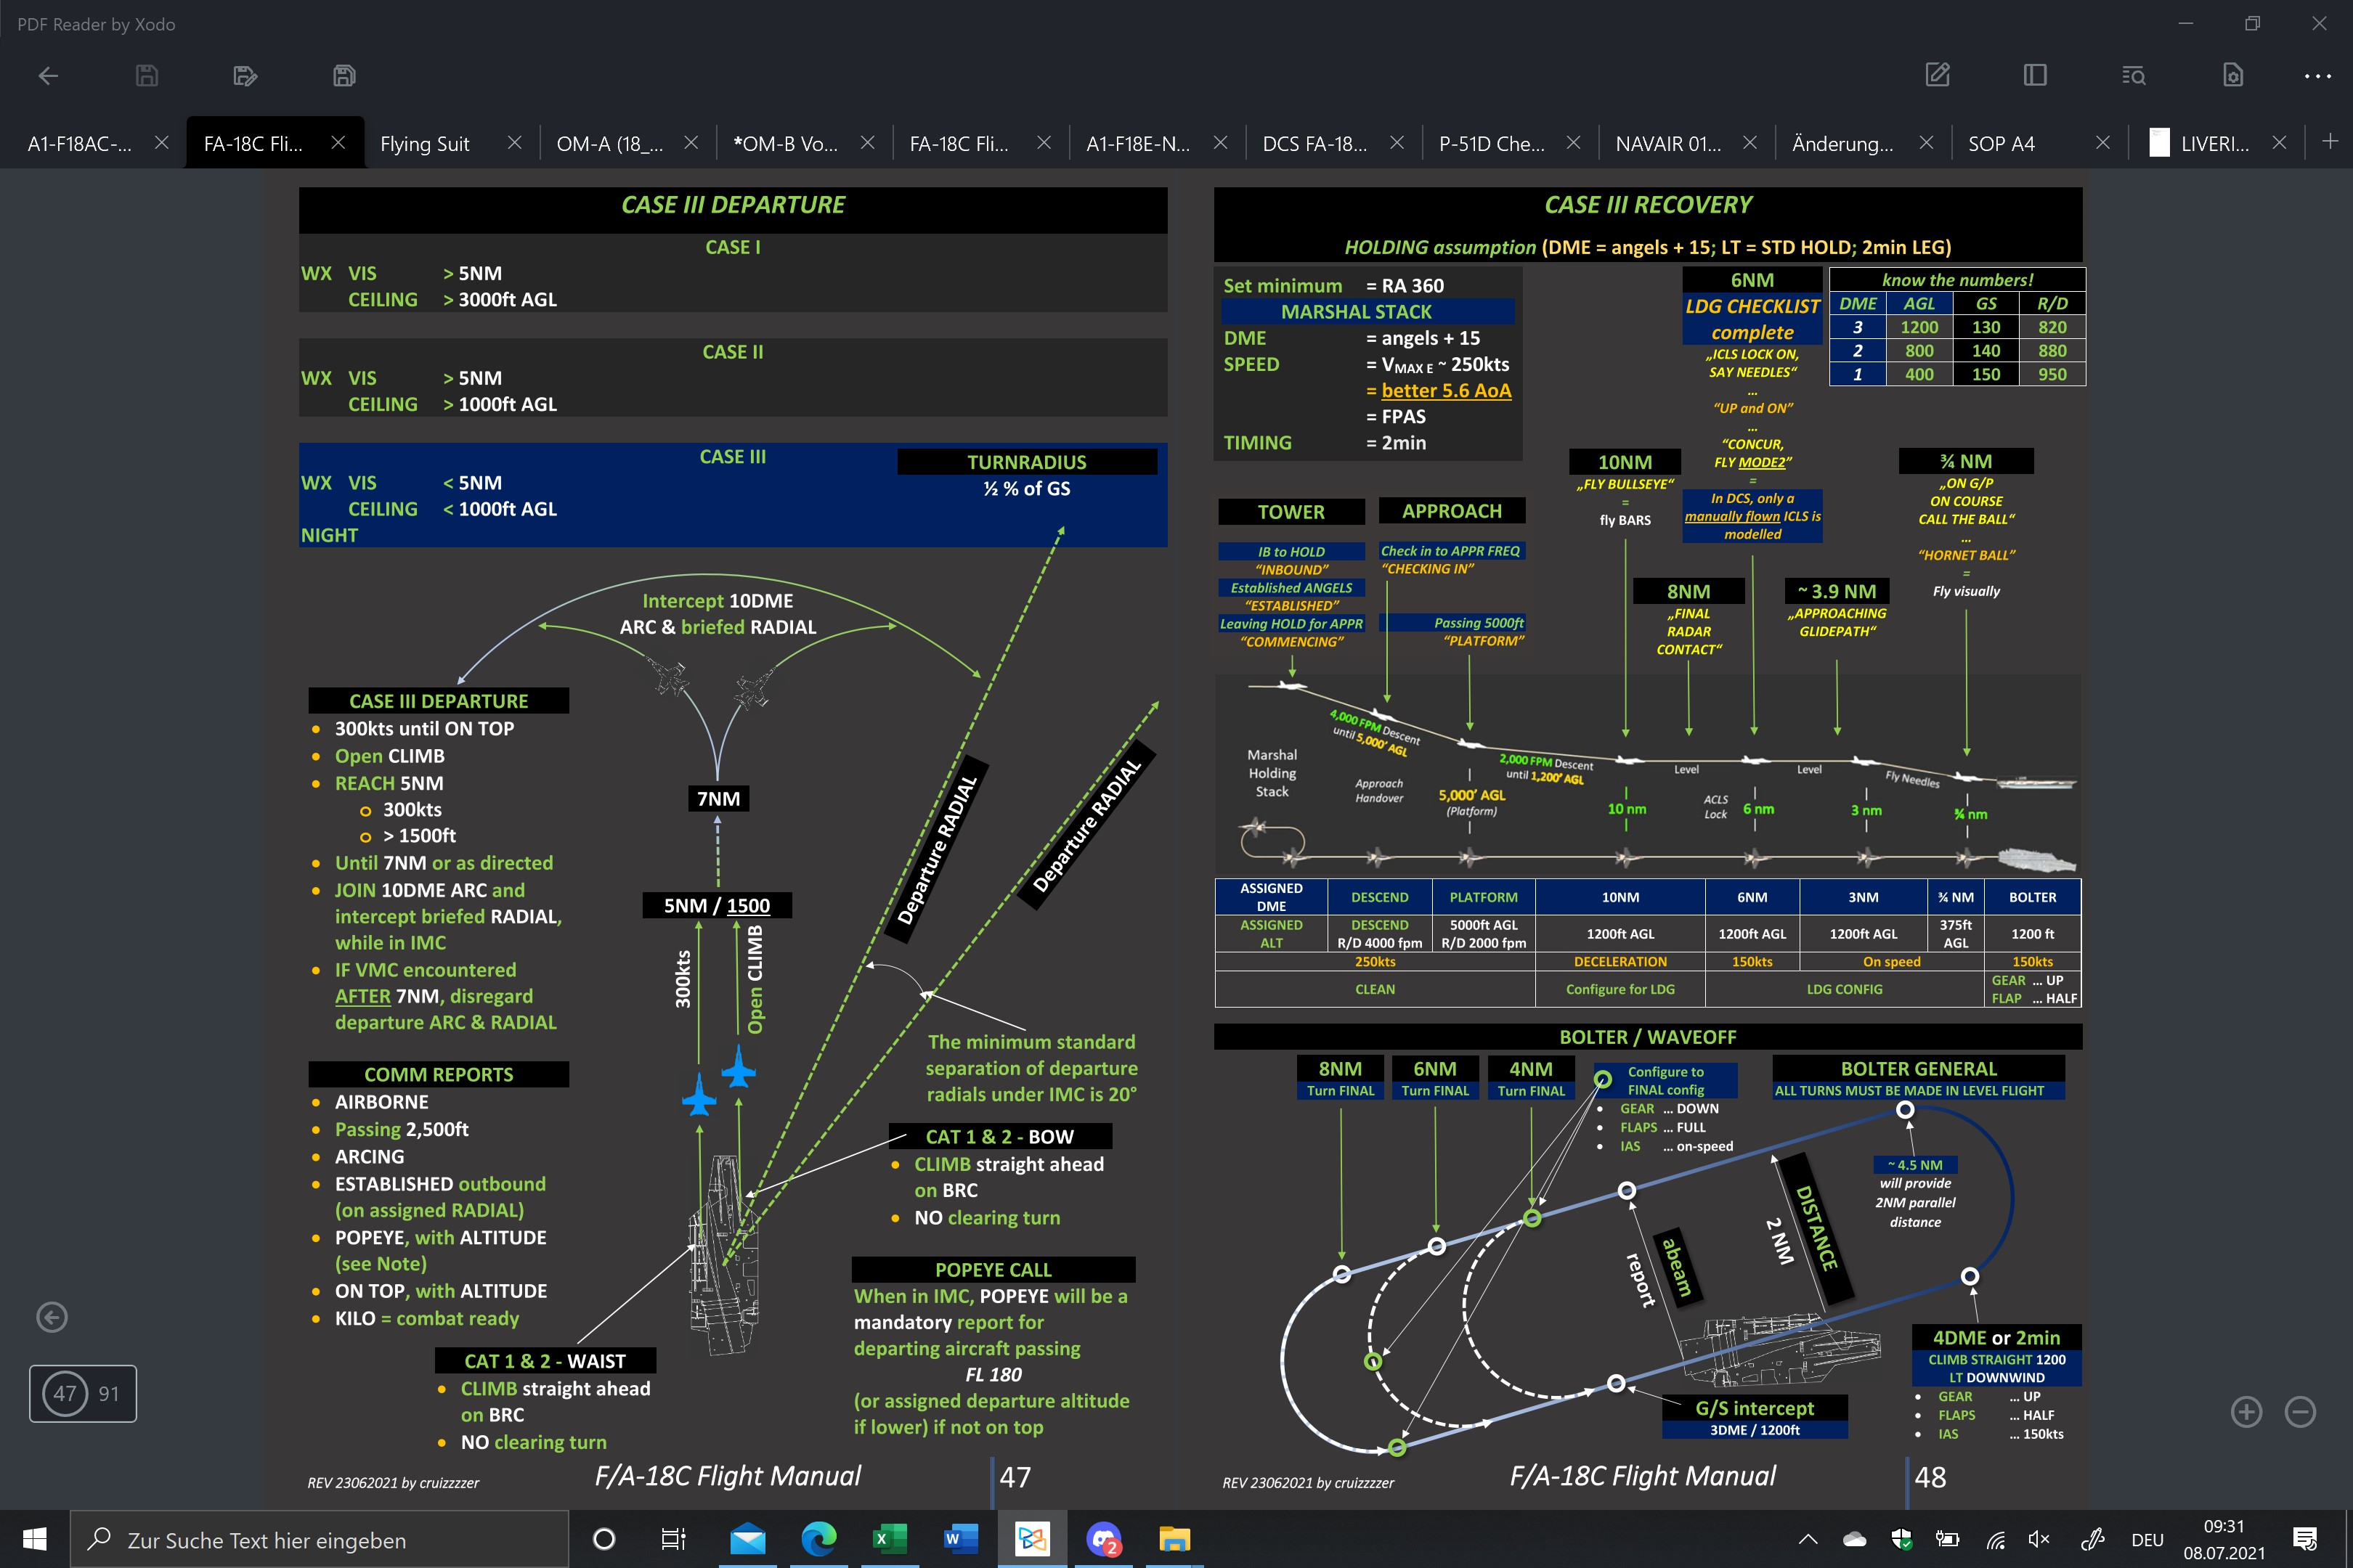Open the Mail app on taskbar
Viewport: 2353px width, 1568px height.
tap(747, 1539)
